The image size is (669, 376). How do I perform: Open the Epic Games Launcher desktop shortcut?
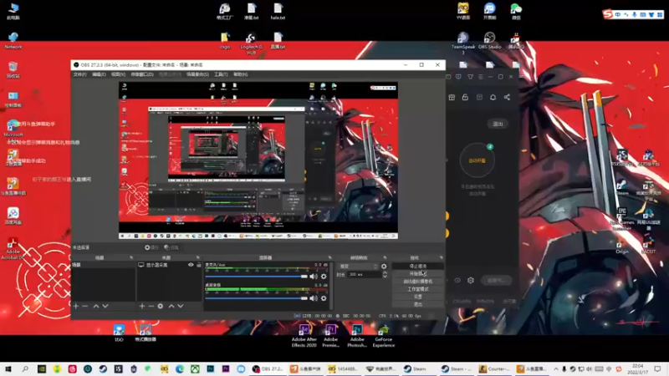pos(622,218)
